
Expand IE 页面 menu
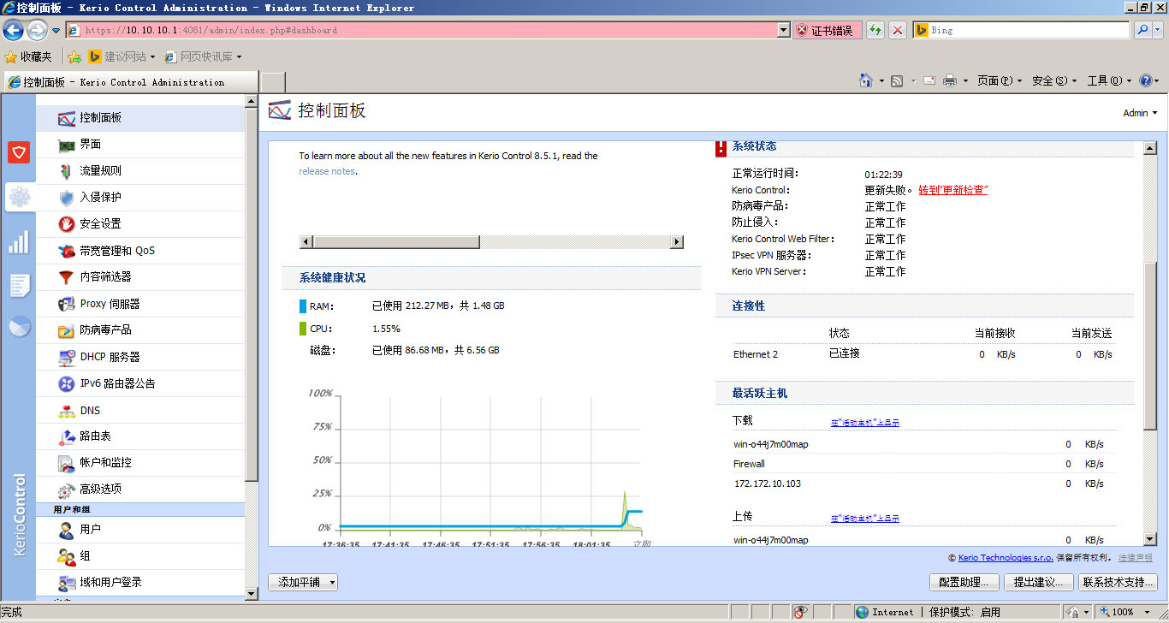click(1000, 80)
